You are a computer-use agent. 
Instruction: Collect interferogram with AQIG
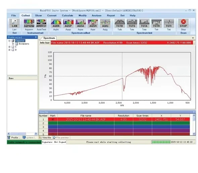(105, 23)
